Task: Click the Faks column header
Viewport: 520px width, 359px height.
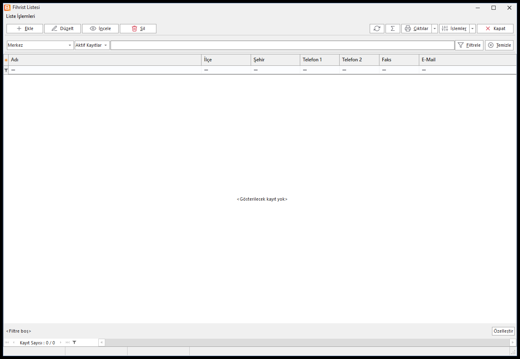Action: tap(399, 60)
